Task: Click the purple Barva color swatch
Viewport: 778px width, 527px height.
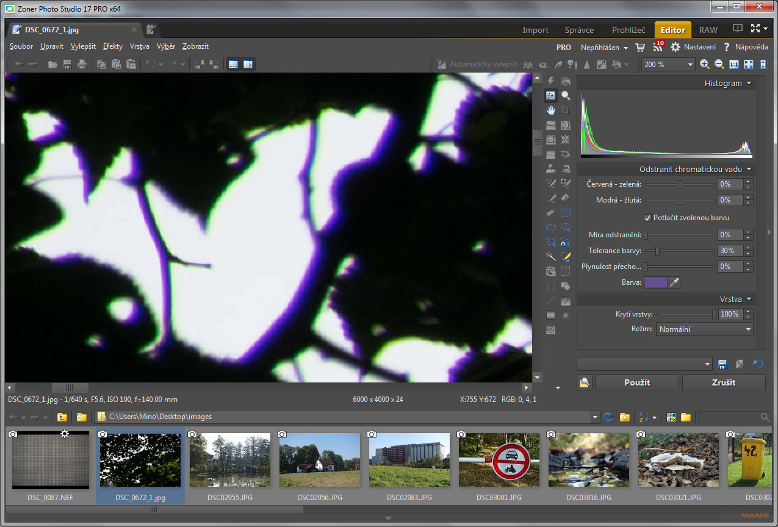Action: 655,282
